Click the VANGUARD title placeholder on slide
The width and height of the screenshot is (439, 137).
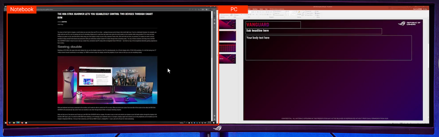point(273,25)
